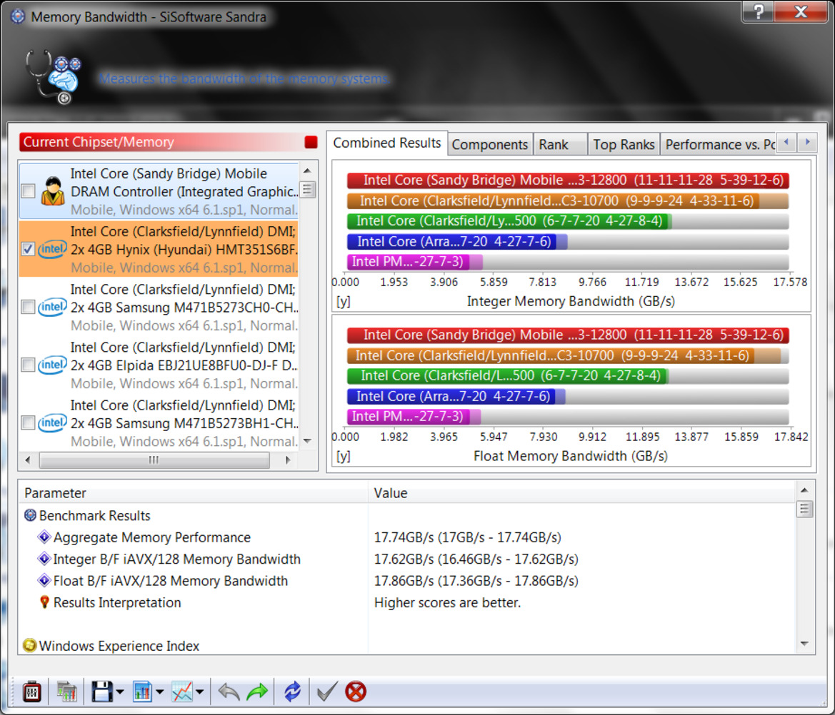This screenshot has width=835, height=715.
Task: Tick the Samsung M471B5273BH1-CH checkbox
Action: click(x=29, y=423)
